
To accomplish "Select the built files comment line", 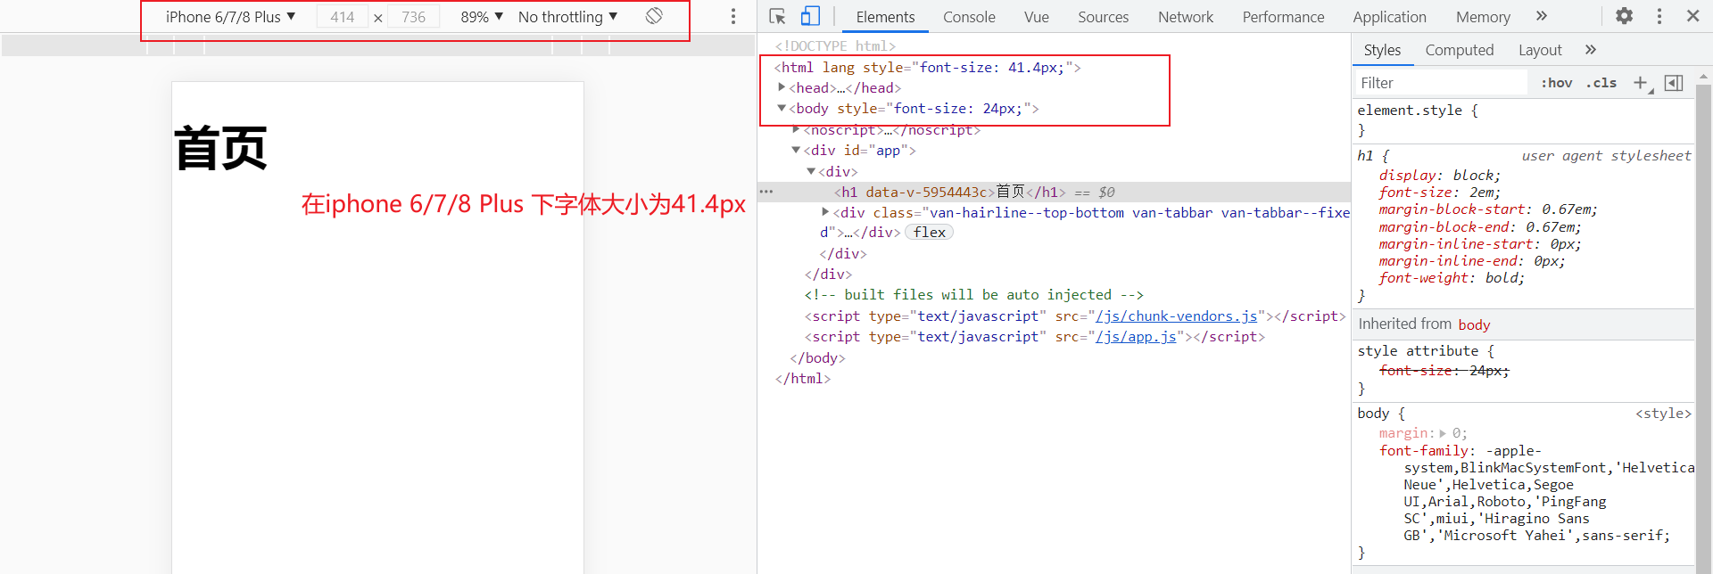I will (973, 295).
